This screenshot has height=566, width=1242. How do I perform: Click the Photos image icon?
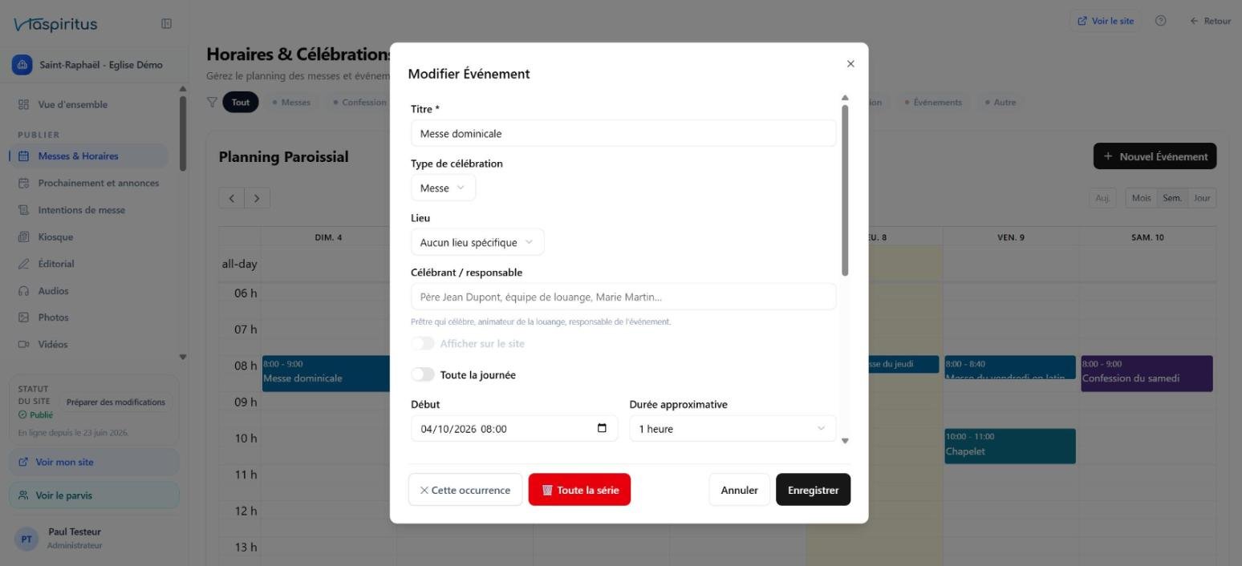coord(23,317)
